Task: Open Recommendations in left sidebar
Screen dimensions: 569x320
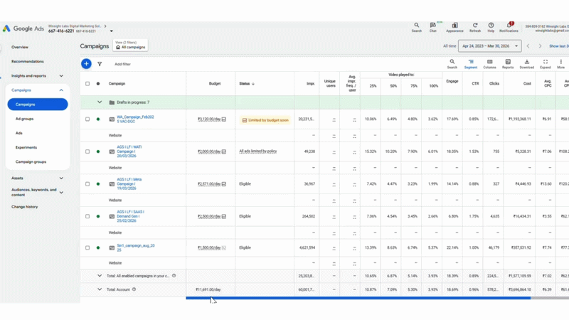Action: coord(27,62)
